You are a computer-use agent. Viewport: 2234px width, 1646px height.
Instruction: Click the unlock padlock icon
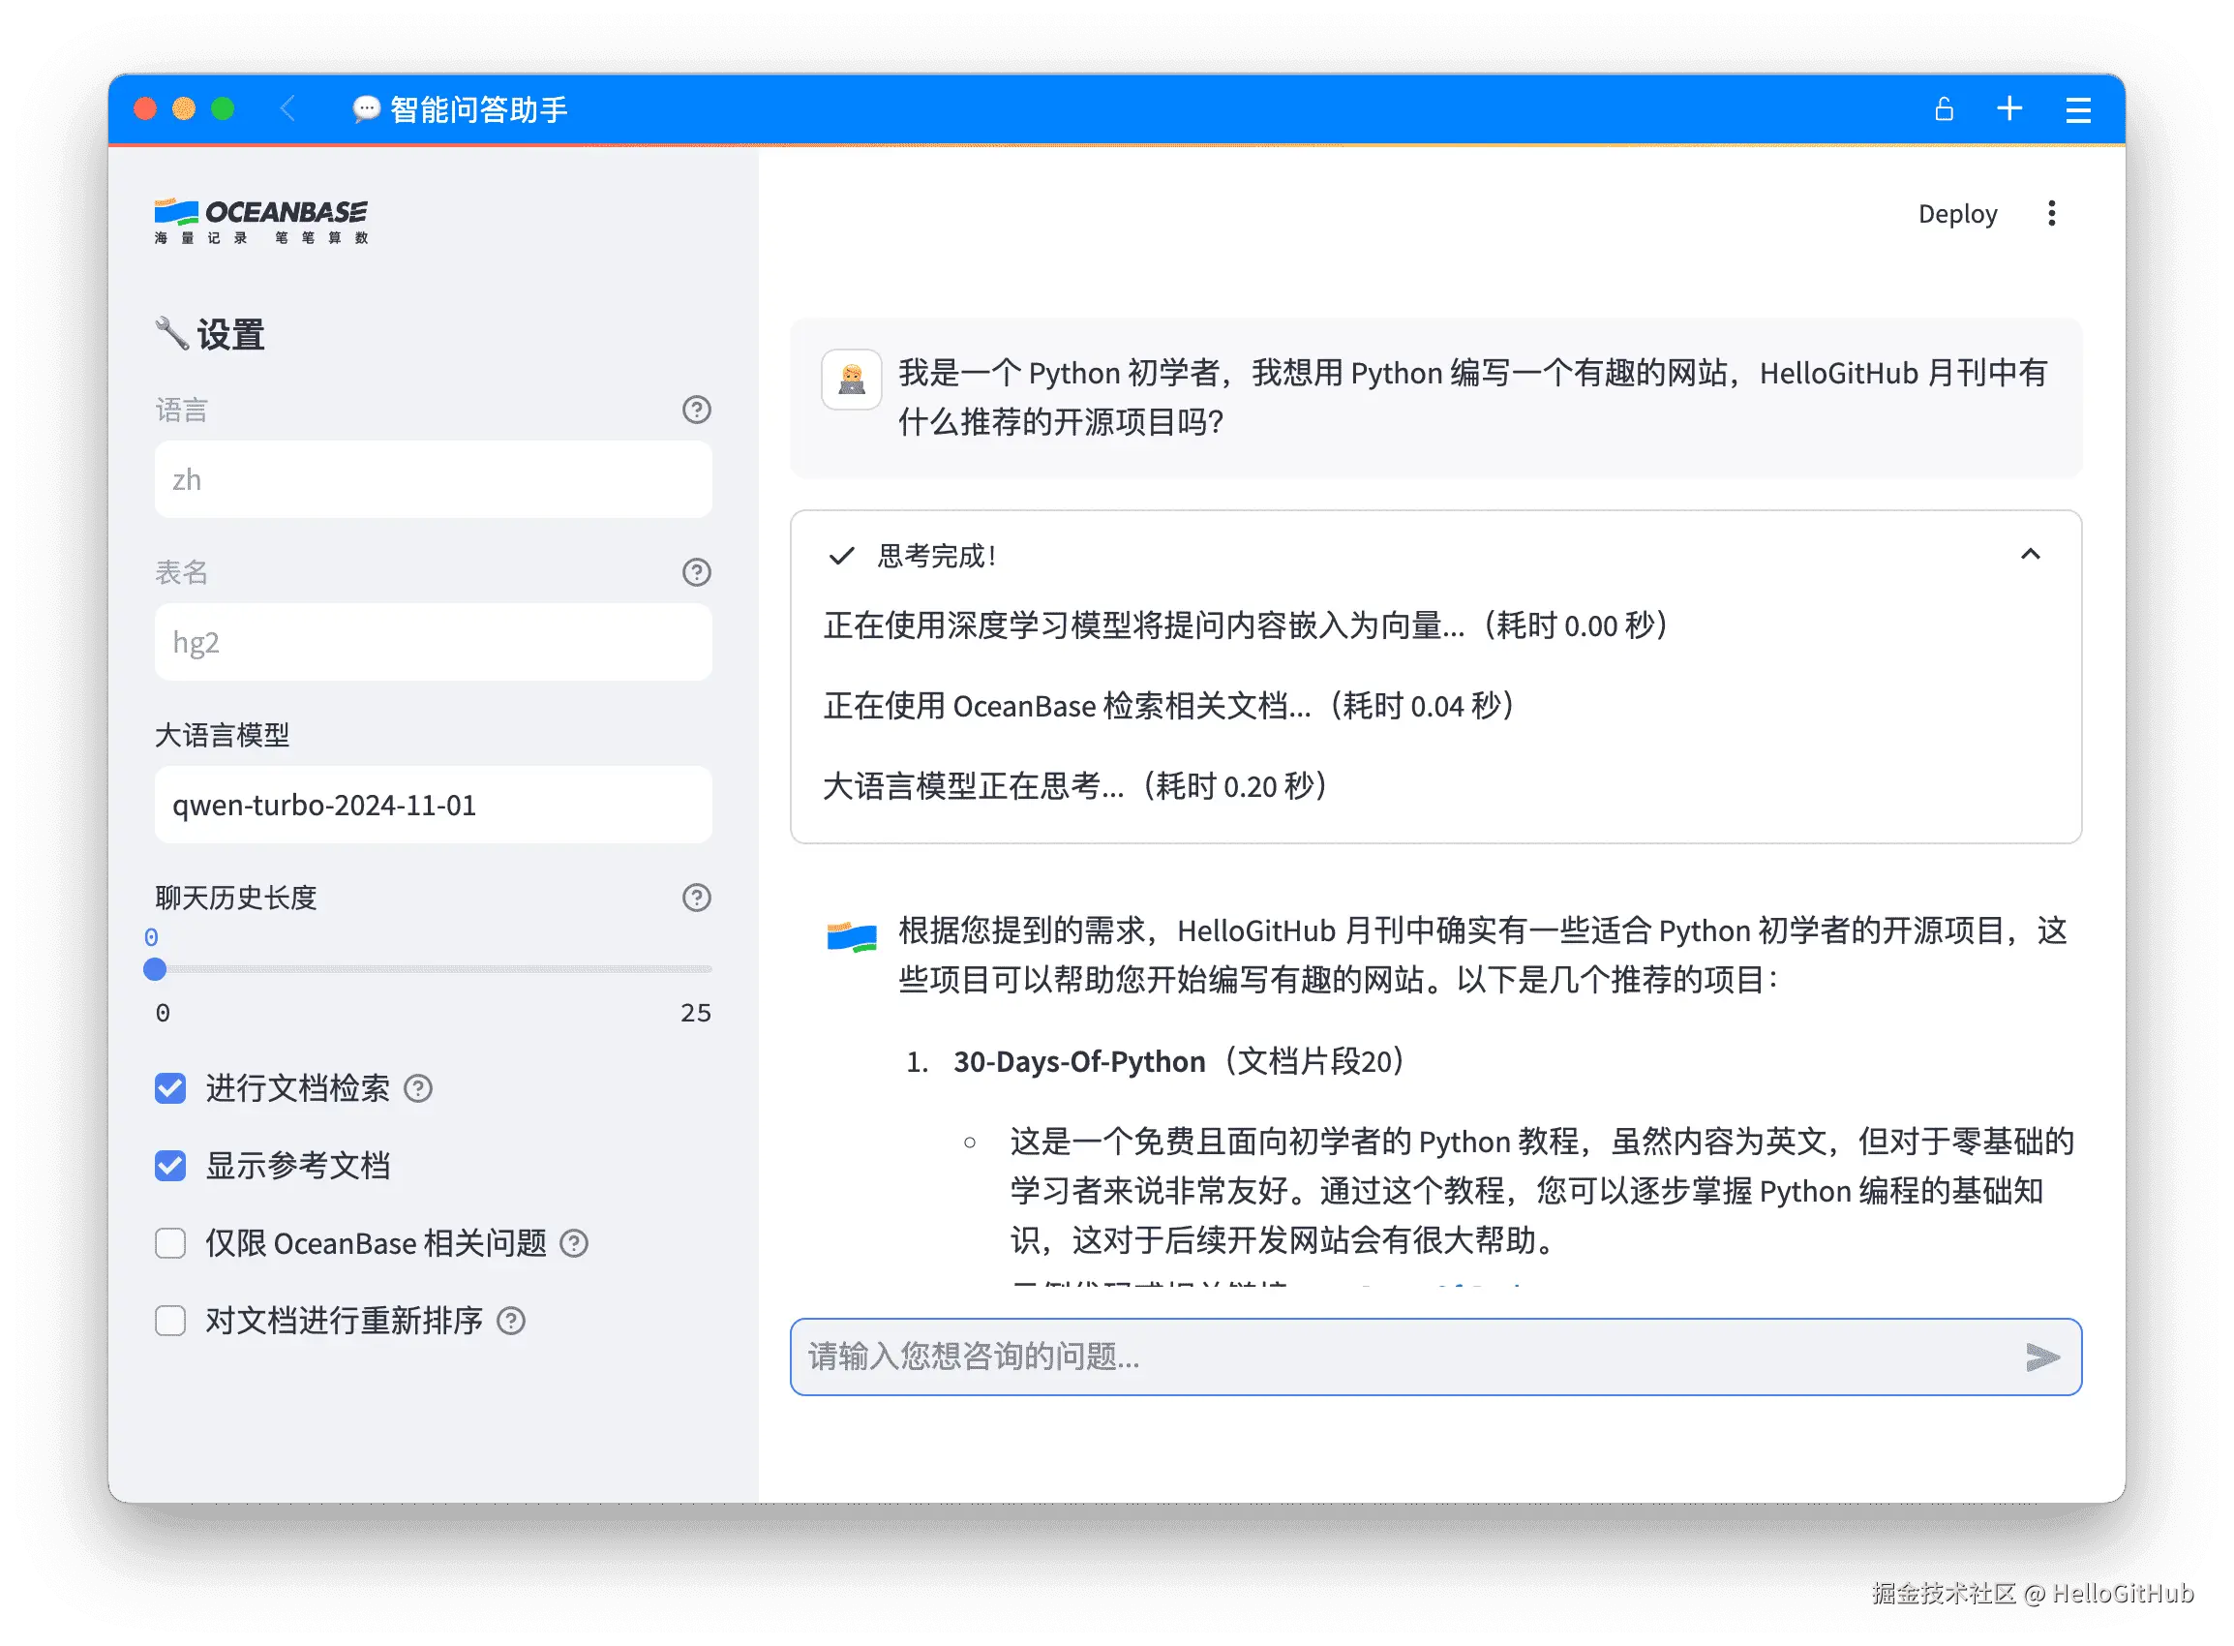click(1944, 108)
